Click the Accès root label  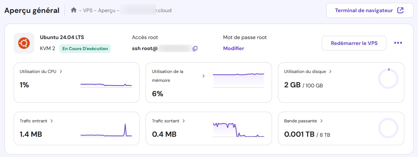coord(145,37)
